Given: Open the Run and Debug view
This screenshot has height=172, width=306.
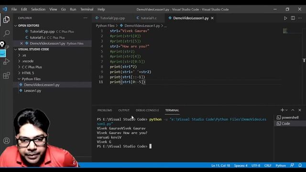Looking at the screenshot, I should pos(6,62).
